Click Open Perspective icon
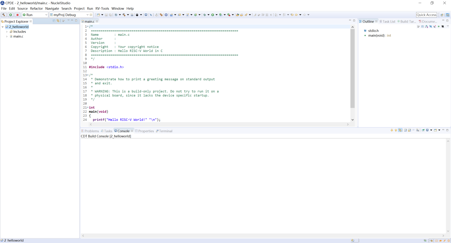This screenshot has width=451, height=243. point(442,15)
